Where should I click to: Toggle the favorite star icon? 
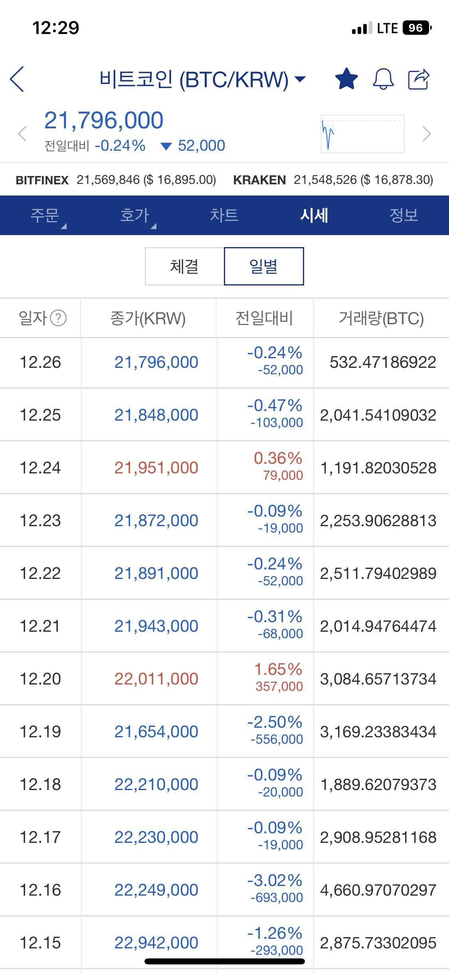[346, 79]
